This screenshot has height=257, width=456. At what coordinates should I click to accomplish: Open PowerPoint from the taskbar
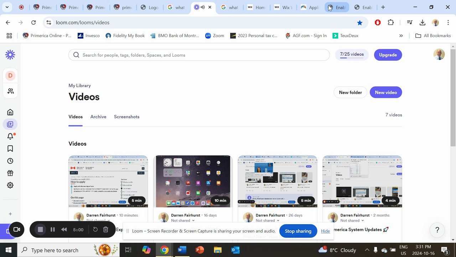pyautogui.click(x=199, y=250)
